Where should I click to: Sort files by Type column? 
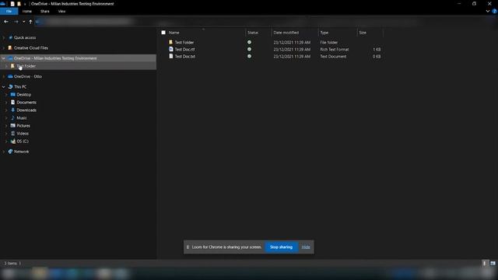[324, 33]
